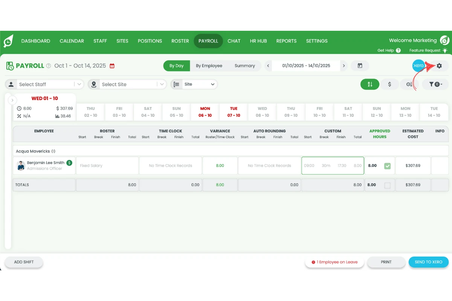Open CHAT menu item
This screenshot has width=452, height=301.
pos(234,41)
